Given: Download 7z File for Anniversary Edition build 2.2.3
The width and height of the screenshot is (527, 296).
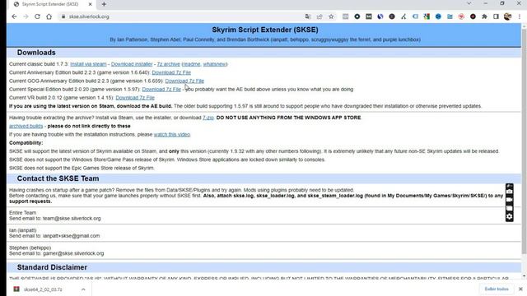Looking at the screenshot, I should (171, 72).
